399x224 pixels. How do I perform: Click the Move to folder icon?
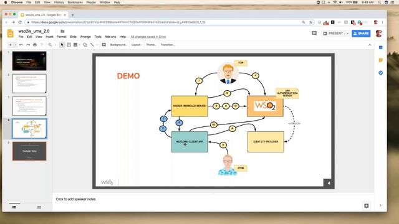pos(62,31)
